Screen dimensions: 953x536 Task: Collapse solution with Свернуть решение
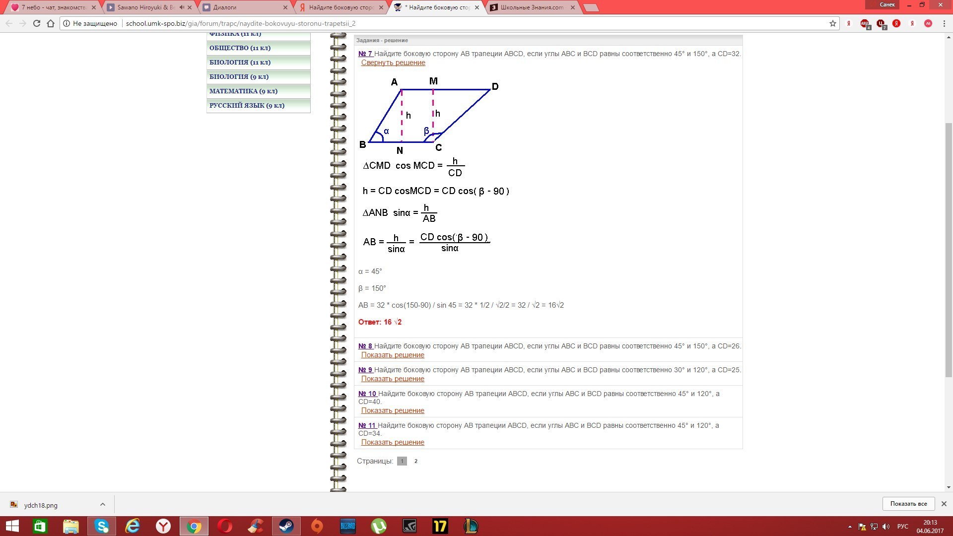pyautogui.click(x=393, y=63)
